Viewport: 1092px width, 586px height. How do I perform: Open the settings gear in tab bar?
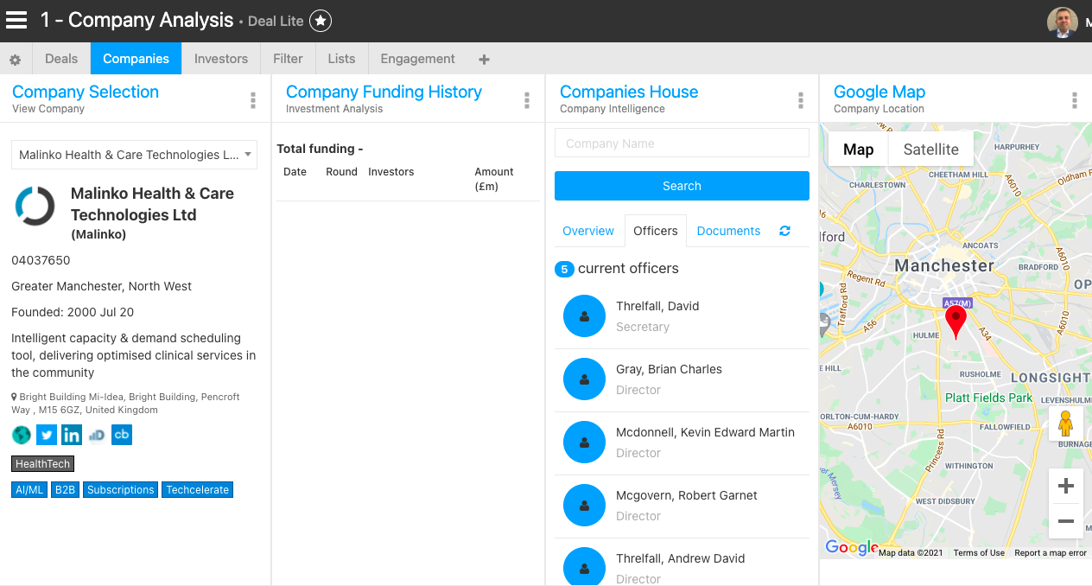click(x=15, y=60)
